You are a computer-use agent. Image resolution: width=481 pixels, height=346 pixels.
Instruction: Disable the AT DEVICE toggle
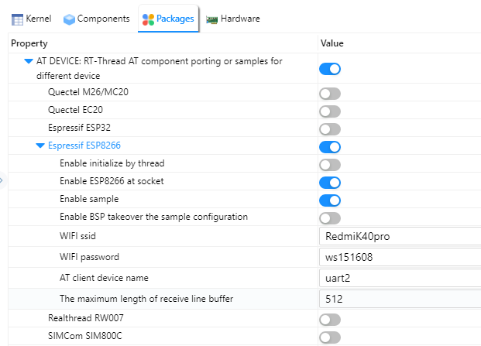tap(330, 69)
